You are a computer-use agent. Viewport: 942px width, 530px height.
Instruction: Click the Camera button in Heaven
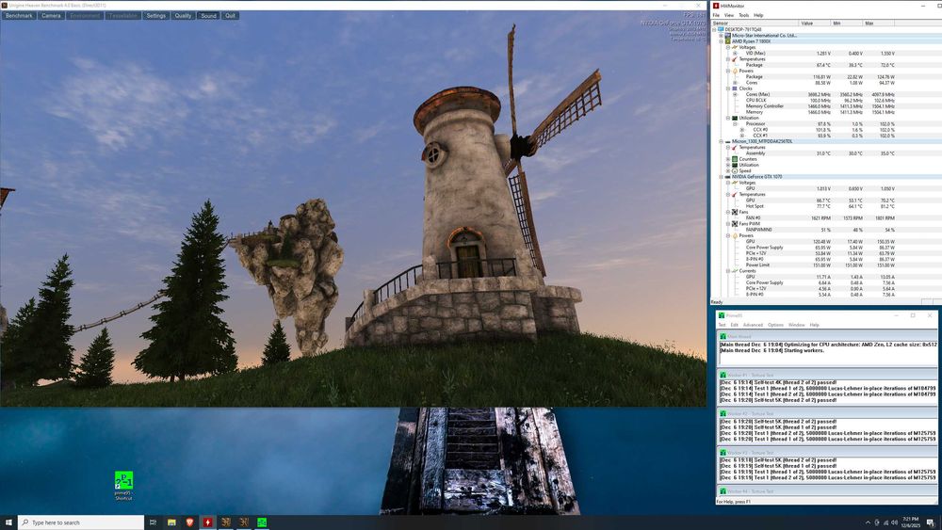(x=51, y=16)
